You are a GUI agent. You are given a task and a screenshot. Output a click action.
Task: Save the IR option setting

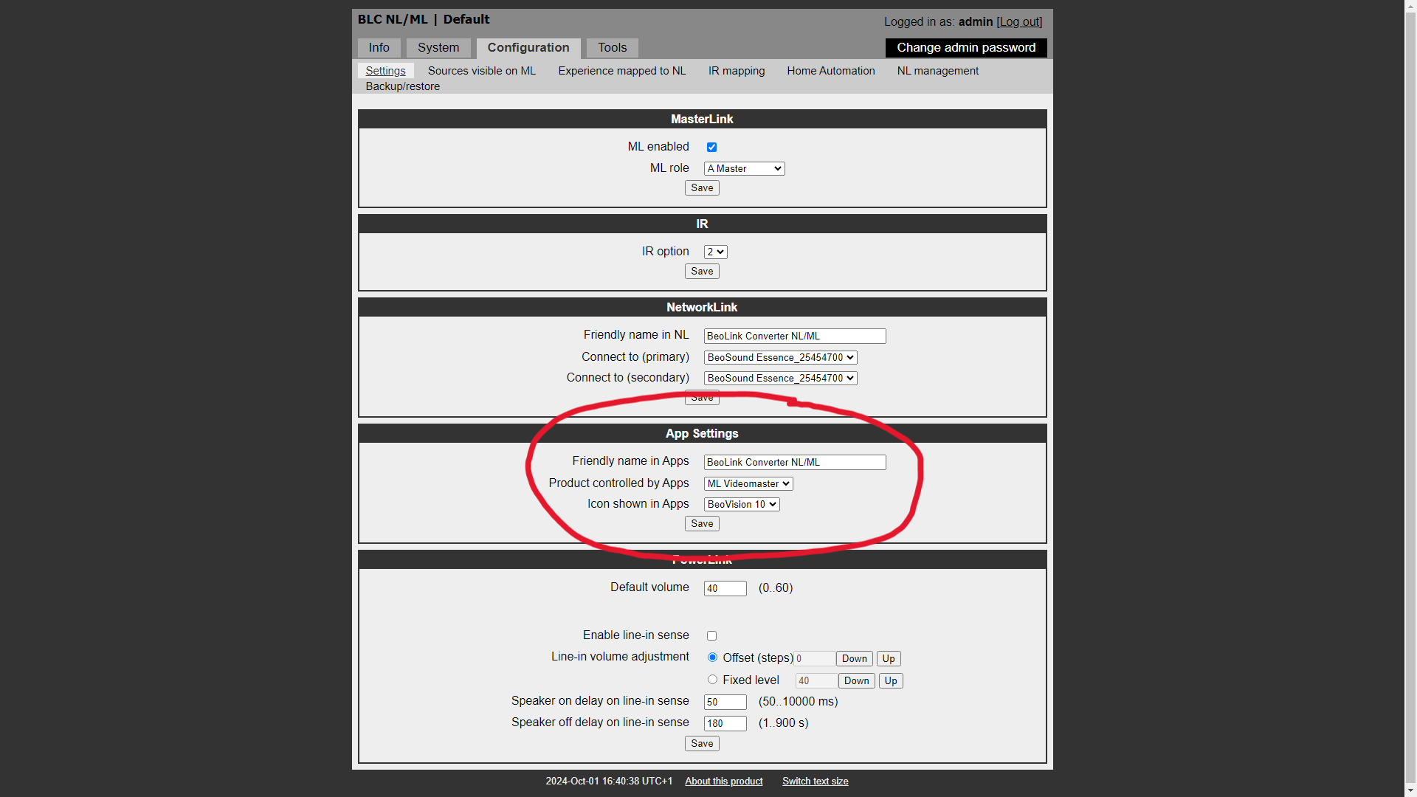(x=702, y=272)
